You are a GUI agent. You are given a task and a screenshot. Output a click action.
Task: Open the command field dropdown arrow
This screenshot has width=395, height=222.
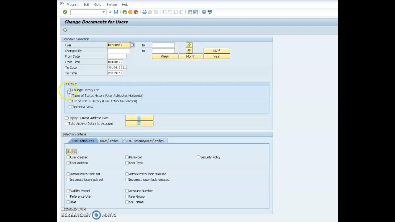coord(104,12)
